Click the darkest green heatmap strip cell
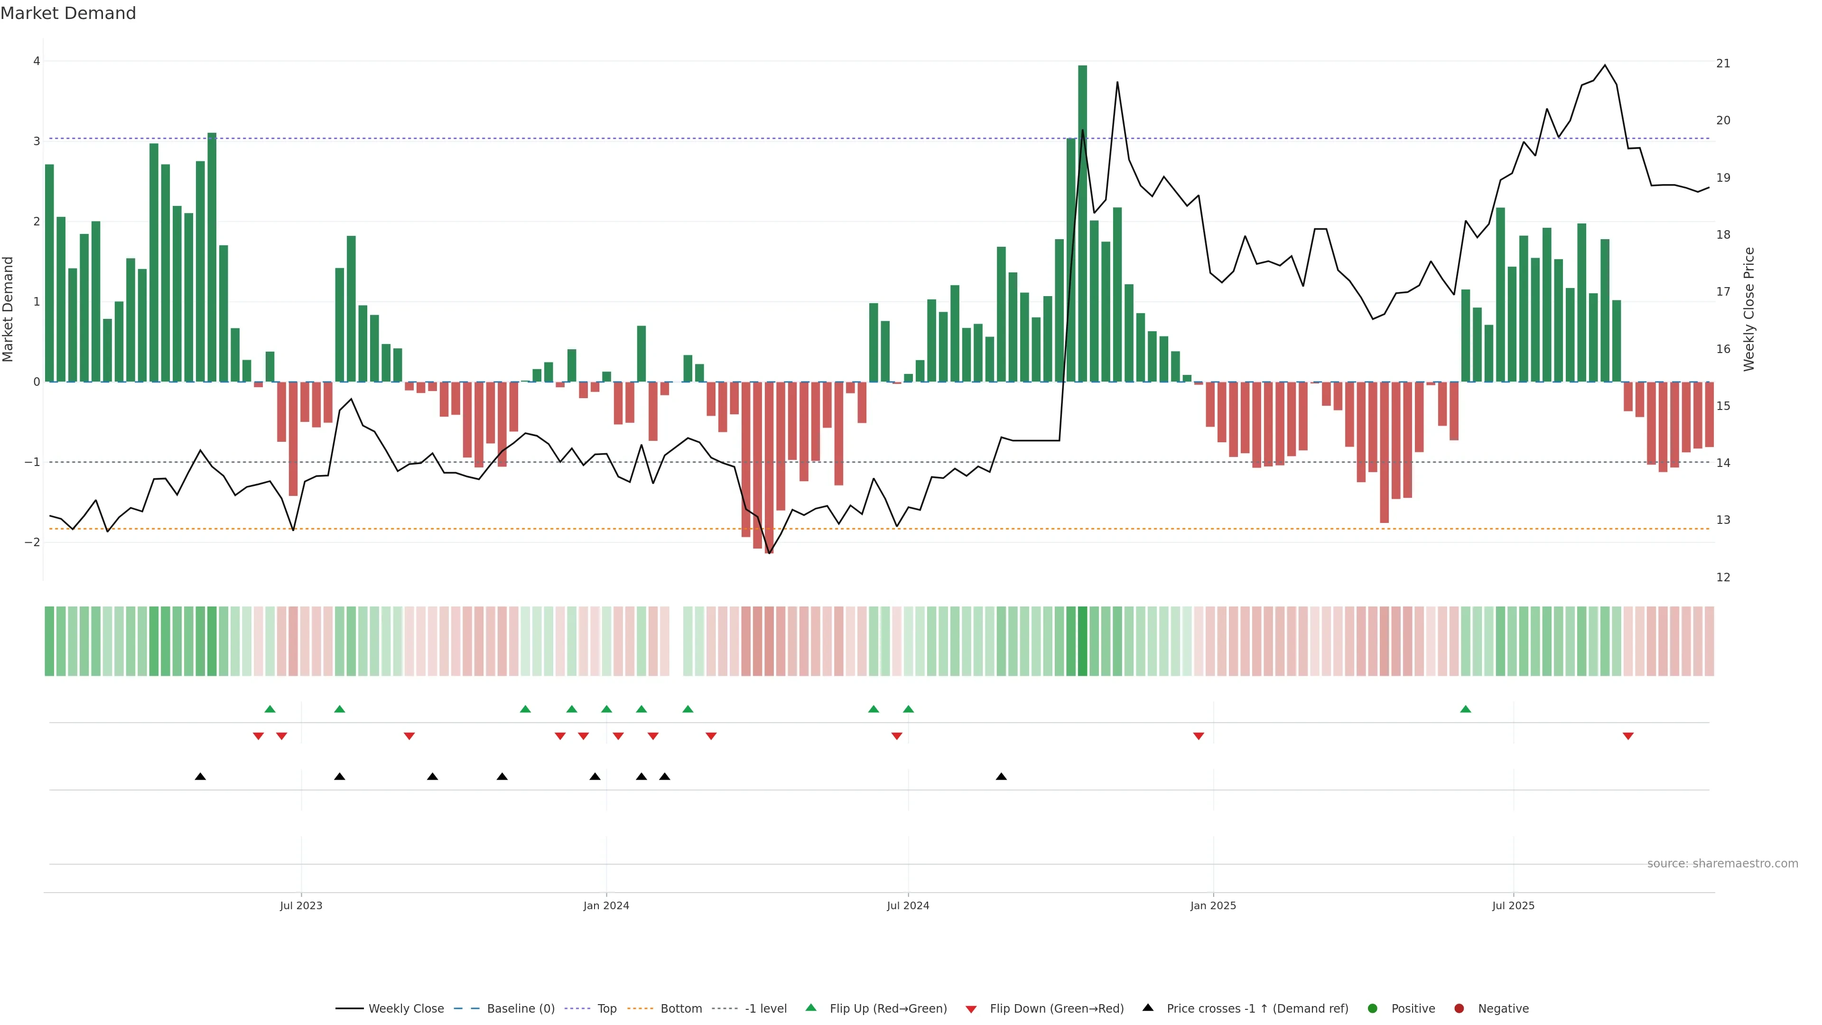Screen dimensions: 1822x1025 point(1082,641)
